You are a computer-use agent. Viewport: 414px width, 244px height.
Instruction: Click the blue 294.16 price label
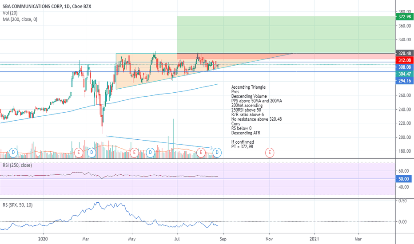pos(405,81)
